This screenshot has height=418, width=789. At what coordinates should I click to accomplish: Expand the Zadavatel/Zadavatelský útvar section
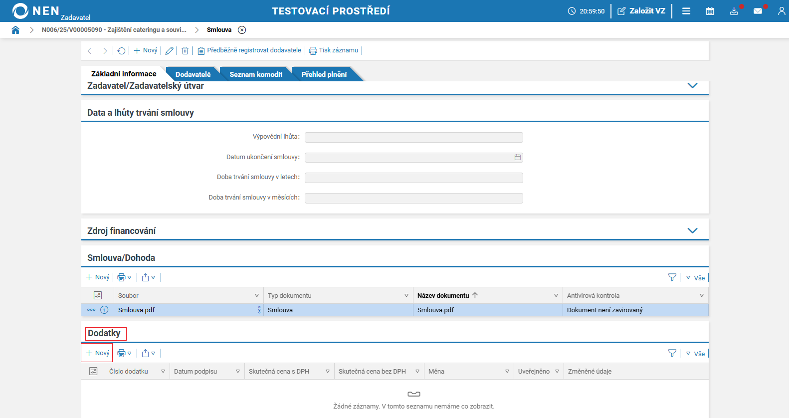[692, 85]
